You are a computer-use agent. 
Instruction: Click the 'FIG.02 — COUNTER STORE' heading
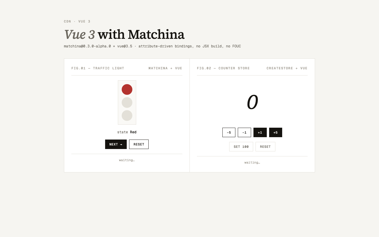(x=223, y=68)
